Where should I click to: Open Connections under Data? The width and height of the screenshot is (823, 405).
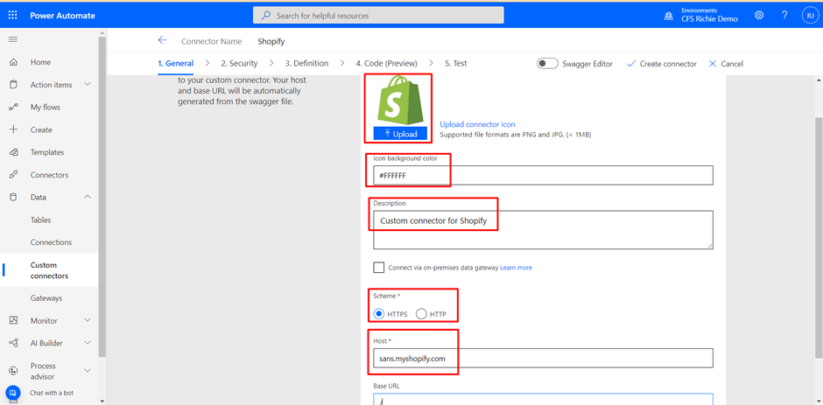tap(52, 242)
